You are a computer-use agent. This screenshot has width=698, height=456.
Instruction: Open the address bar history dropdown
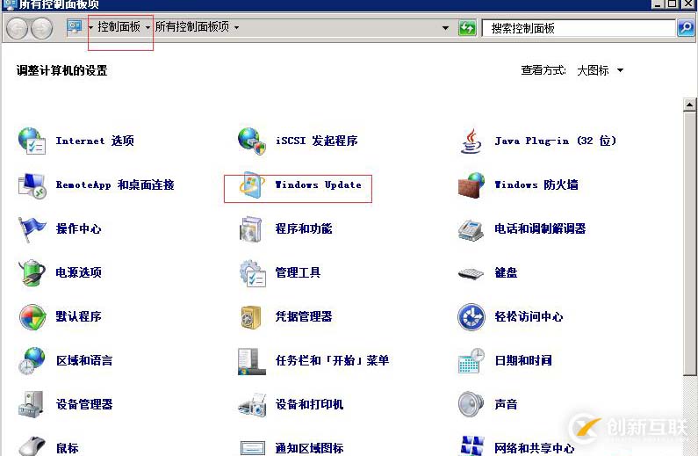click(x=445, y=28)
